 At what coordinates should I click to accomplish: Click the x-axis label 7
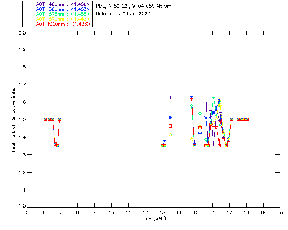pyautogui.click(x=61, y=212)
